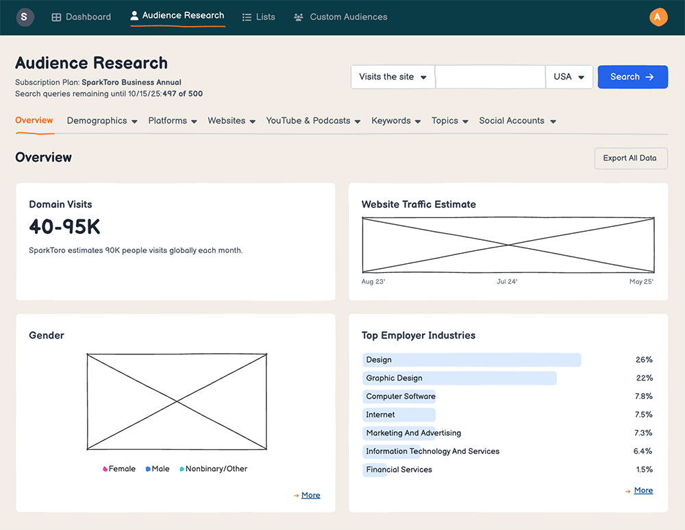Select the Dashboard grid icon

coord(56,16)
